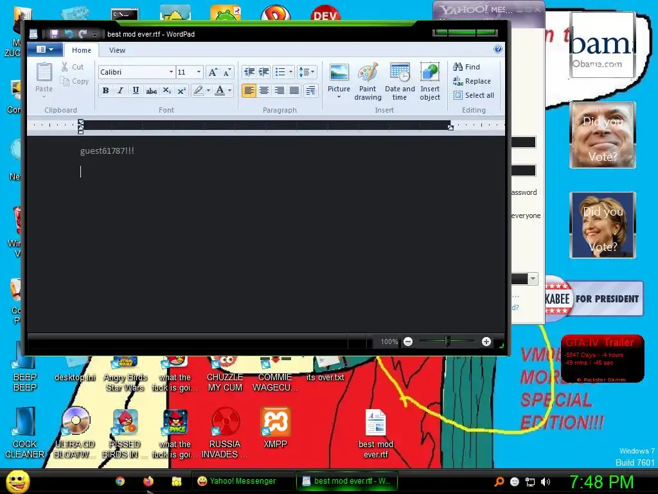Image resolution: width=658 pixels, height=494 pixels.
Task: Align text right
Action: 279,90
